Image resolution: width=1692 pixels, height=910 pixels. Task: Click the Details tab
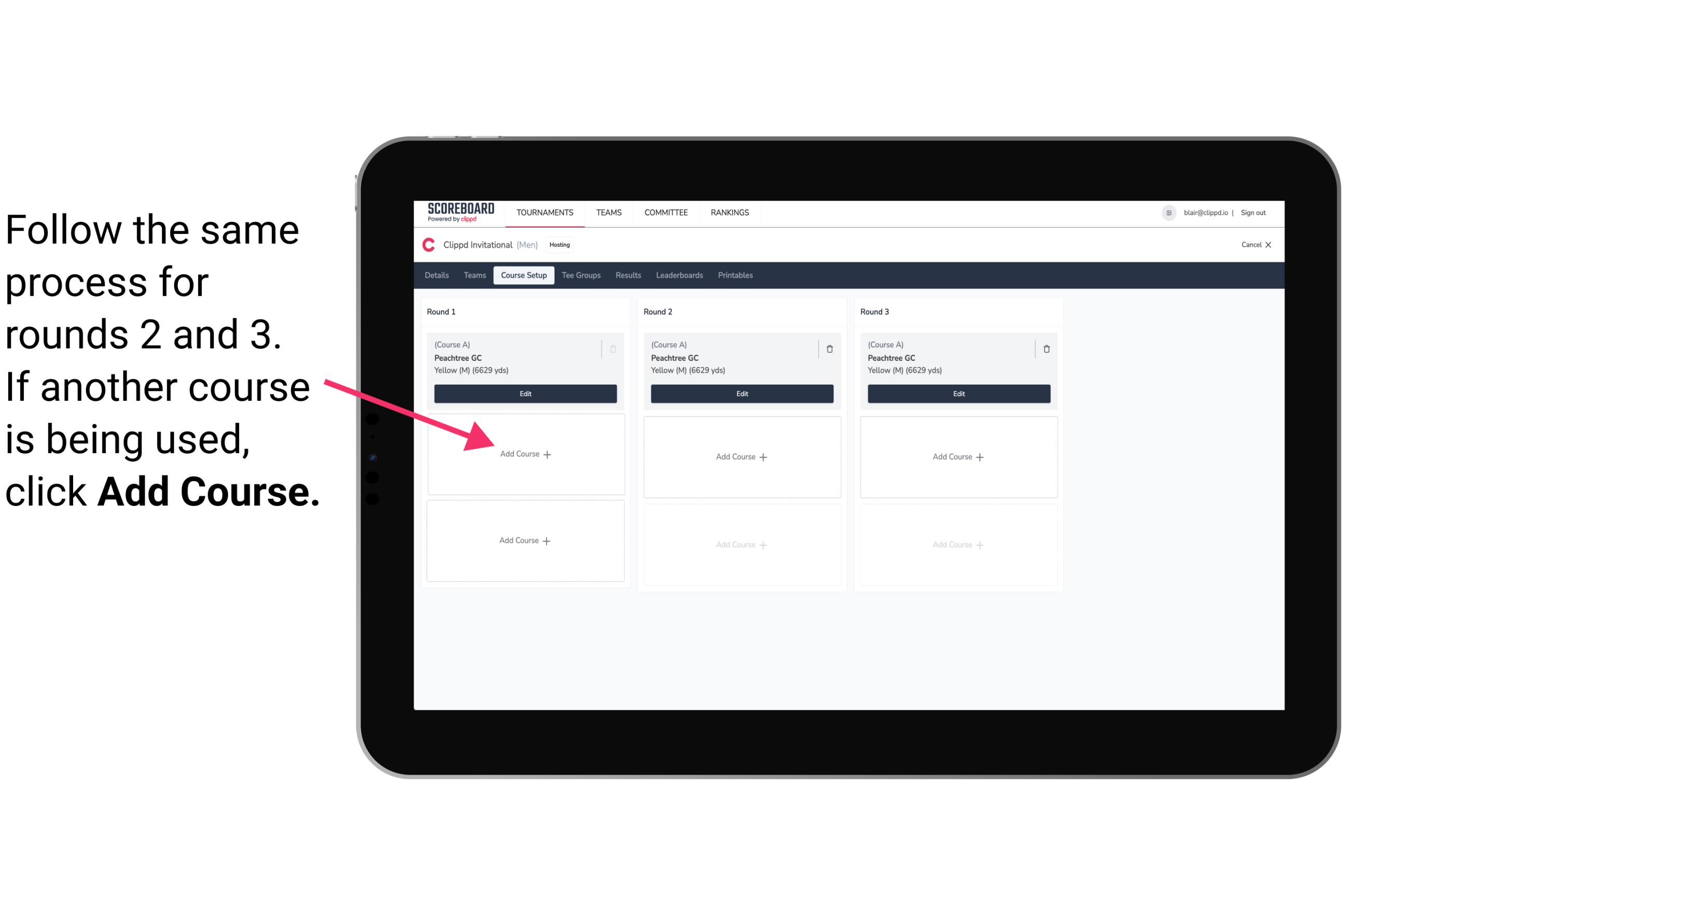point(438,276)
